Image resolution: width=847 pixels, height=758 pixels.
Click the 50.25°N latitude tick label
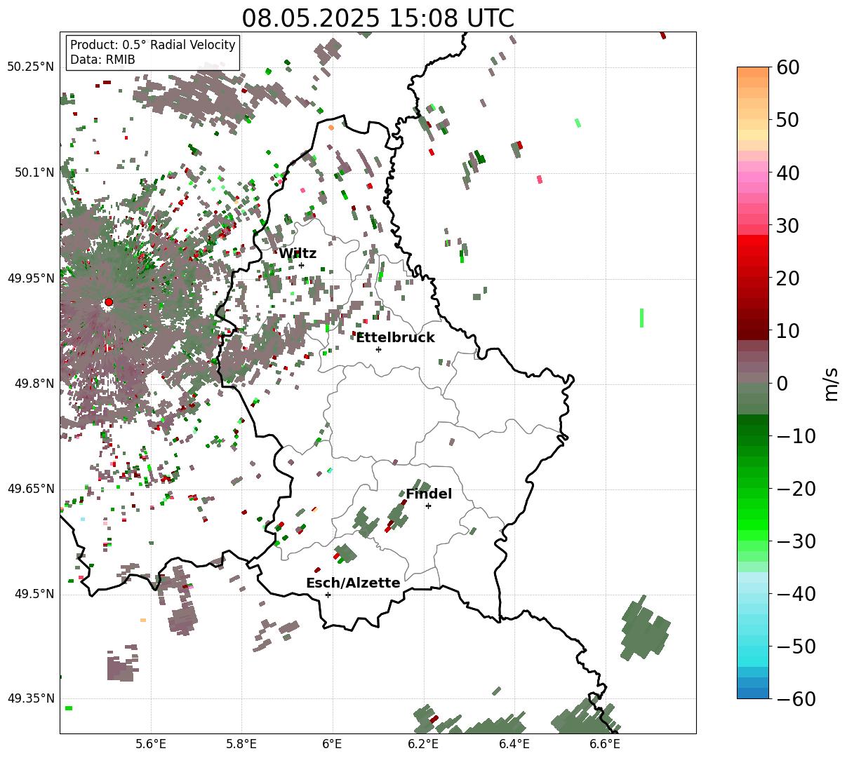coord(30,67)
